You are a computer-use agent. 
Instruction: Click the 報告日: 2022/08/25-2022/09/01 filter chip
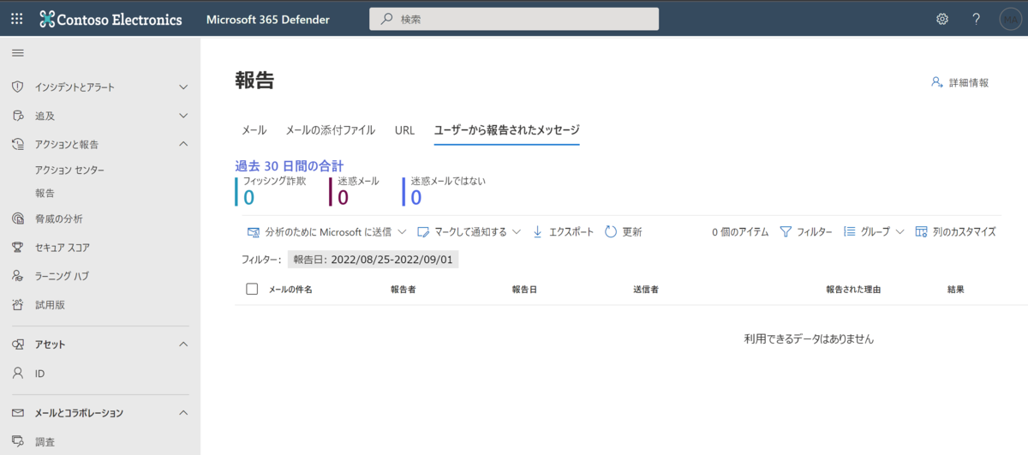373,259
